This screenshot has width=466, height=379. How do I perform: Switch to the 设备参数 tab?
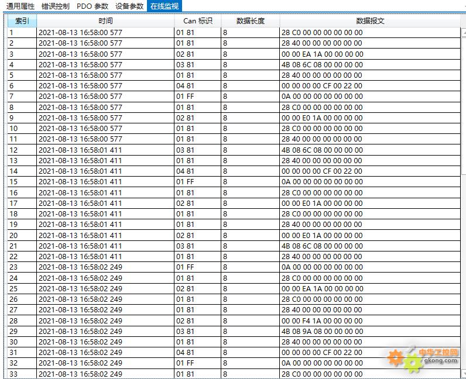[x=129, y=6]
